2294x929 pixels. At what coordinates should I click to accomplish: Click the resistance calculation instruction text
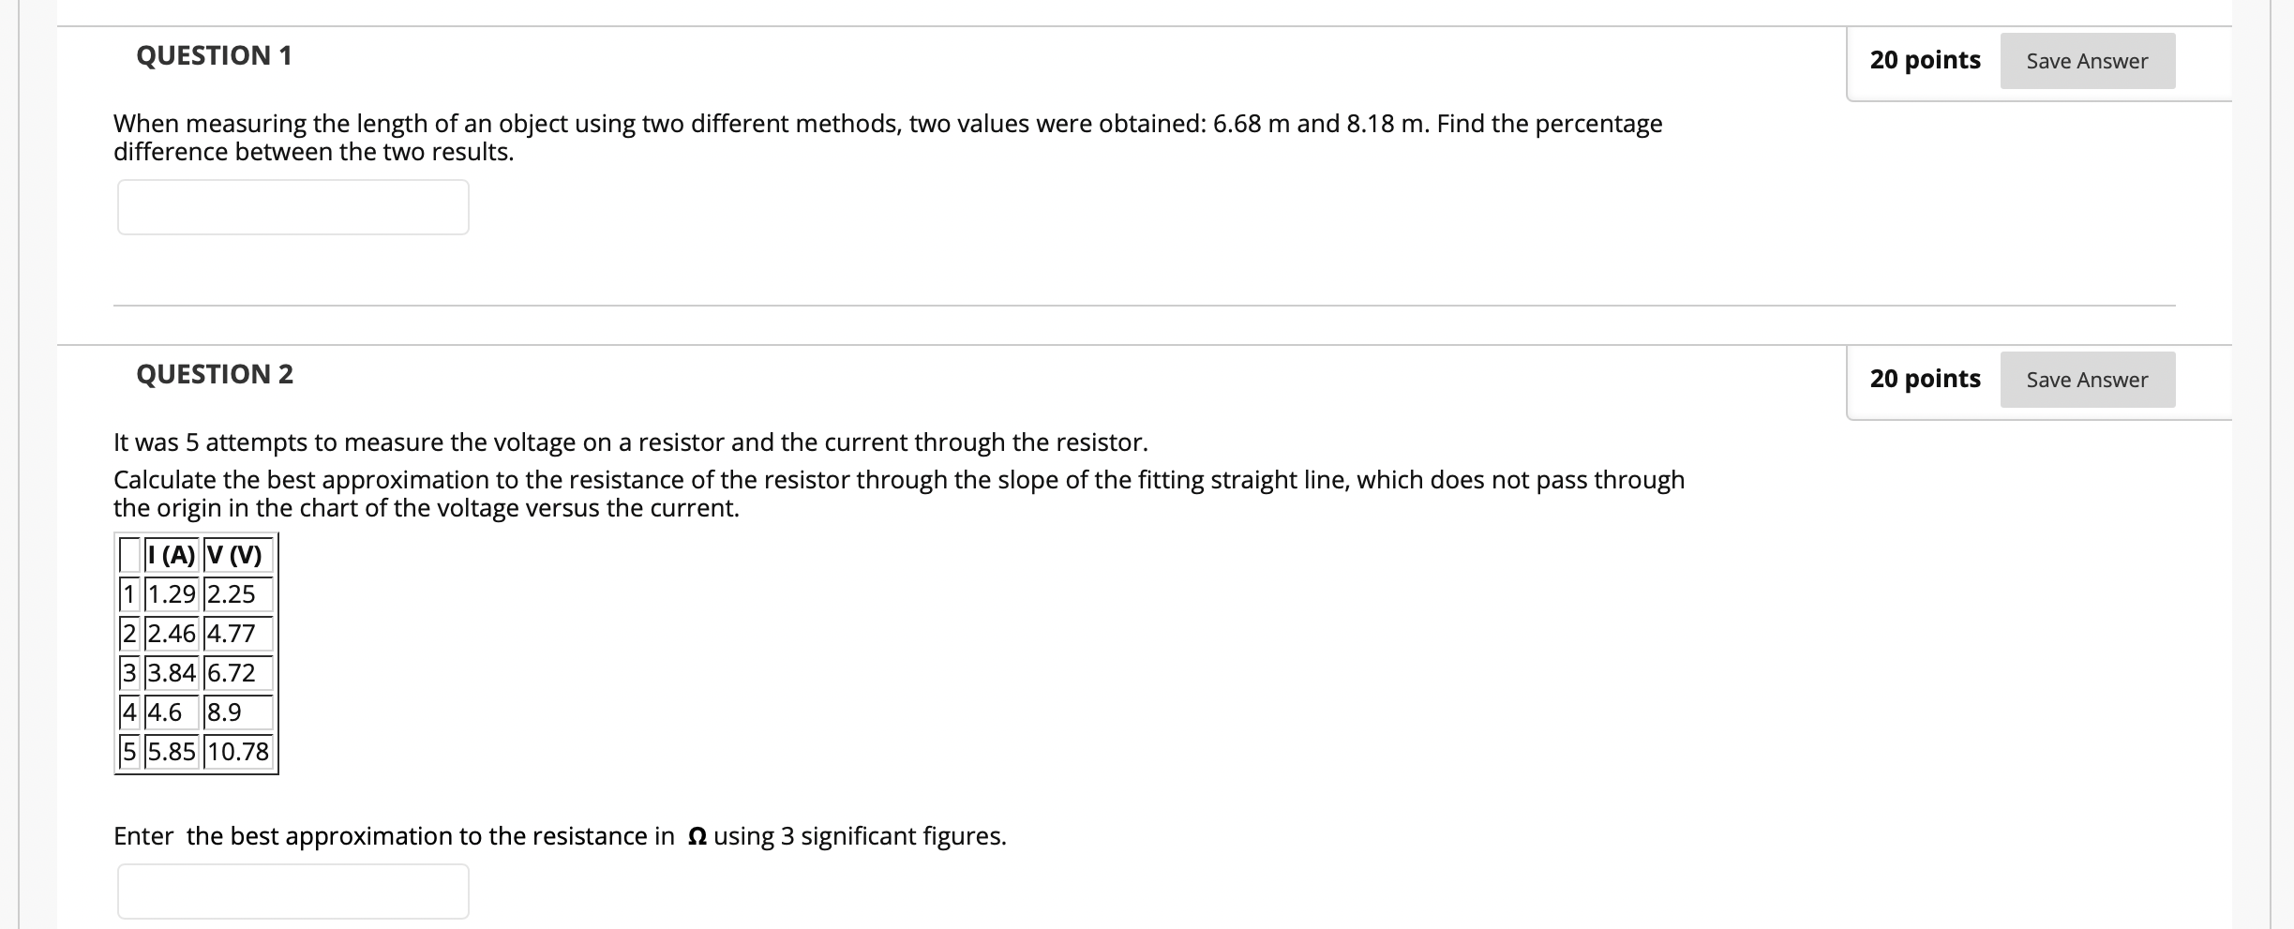(898, 493)
